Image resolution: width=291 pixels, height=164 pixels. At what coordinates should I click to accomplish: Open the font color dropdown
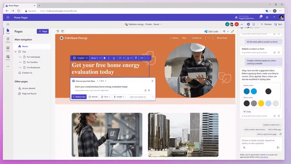click(x=129, y=58)
